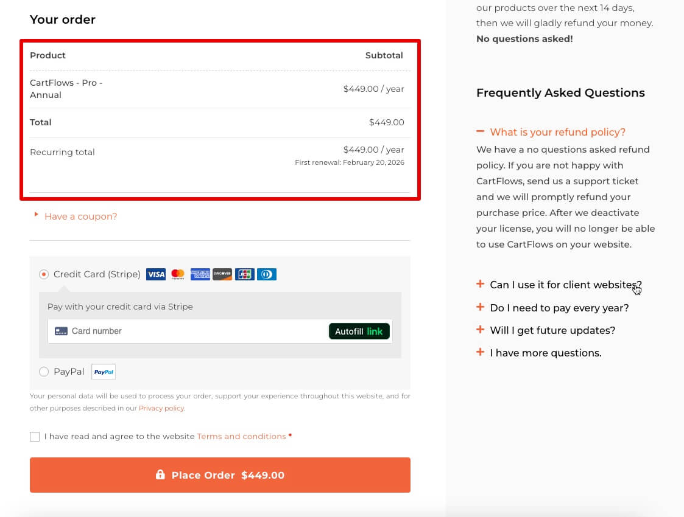Check the Terms and conditions agreement box
Screen dimensions: 684x517
(35, 437)
